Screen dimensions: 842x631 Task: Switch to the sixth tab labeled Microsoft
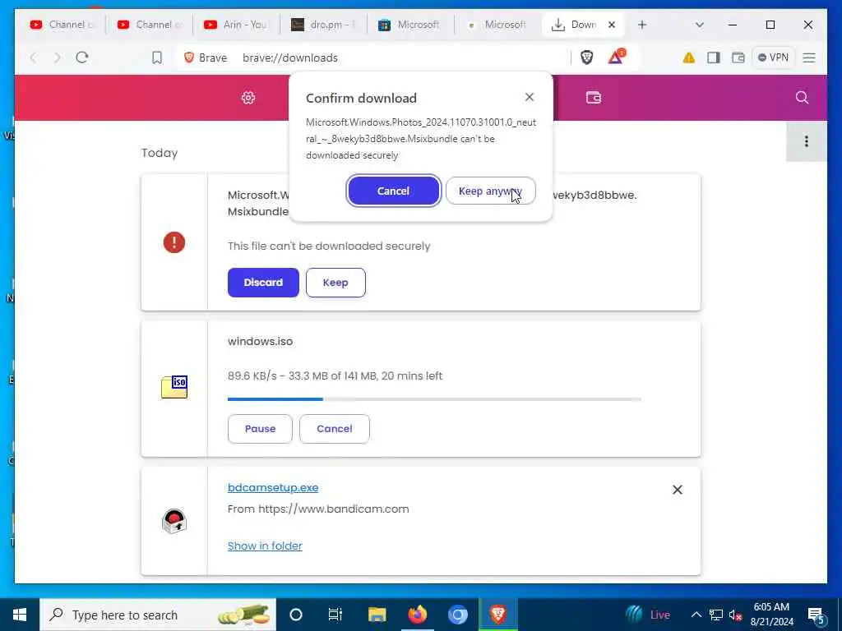497,25
